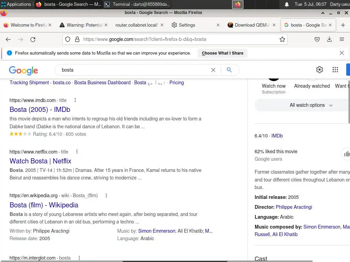The height and width of the screenshot is (262, 350).
Task: Open Google quick settings gear
Action: 320,70
